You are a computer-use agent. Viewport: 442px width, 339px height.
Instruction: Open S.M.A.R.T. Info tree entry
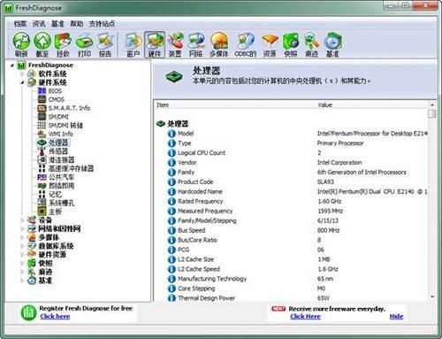[x=69, y=108]
